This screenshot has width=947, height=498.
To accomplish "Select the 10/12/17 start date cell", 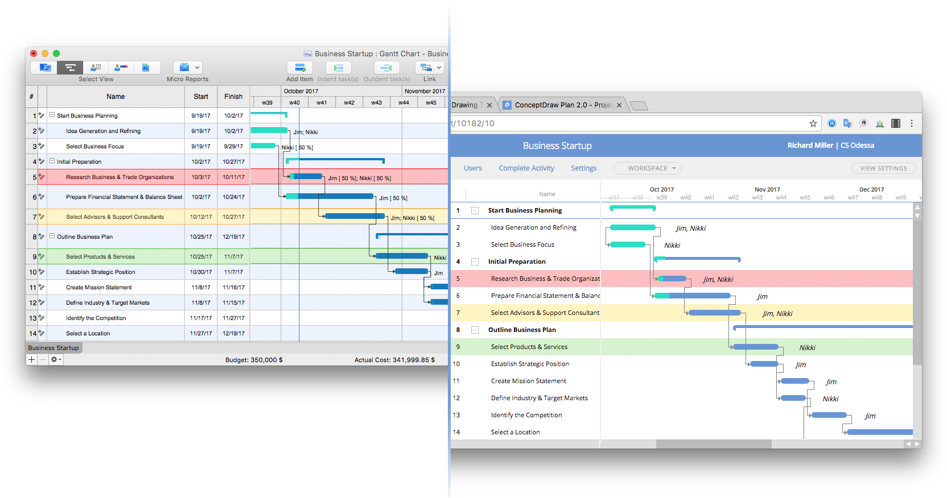I will [x=201, y=217].
